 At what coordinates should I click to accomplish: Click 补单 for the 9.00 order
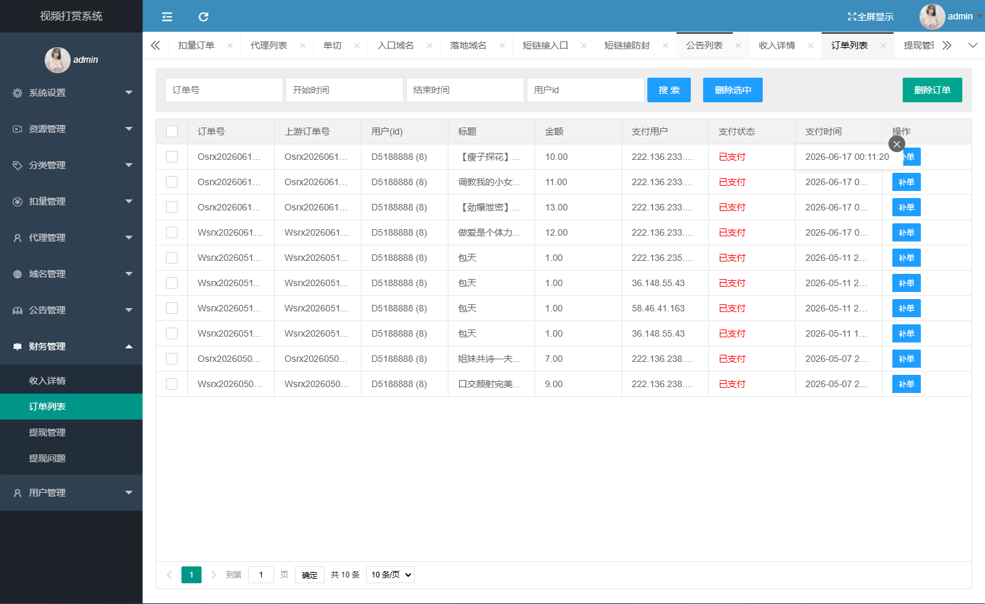[x=907, y=384]
